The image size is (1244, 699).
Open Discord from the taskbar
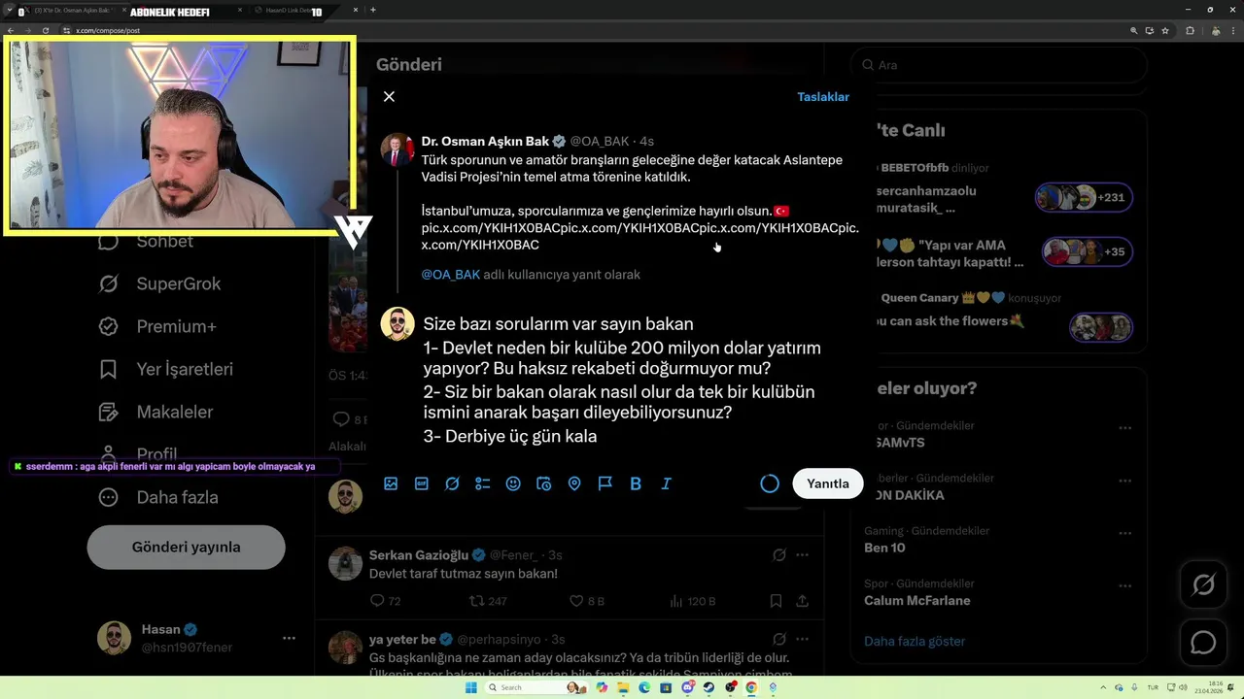coord(687,687)
